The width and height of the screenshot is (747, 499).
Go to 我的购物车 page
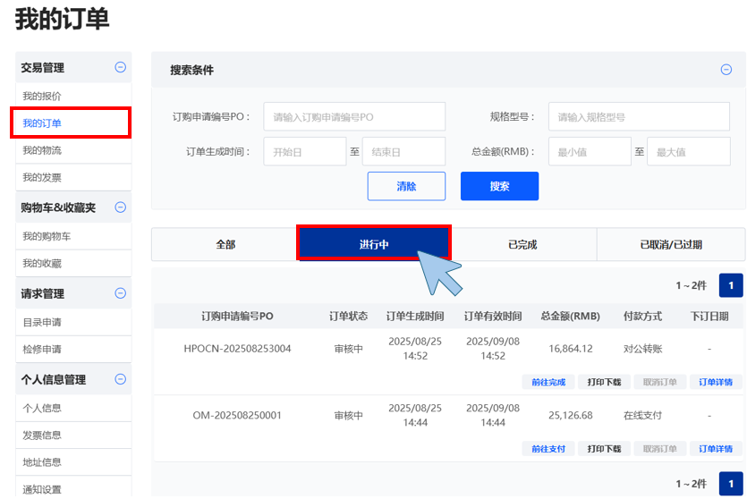(47, 236)
